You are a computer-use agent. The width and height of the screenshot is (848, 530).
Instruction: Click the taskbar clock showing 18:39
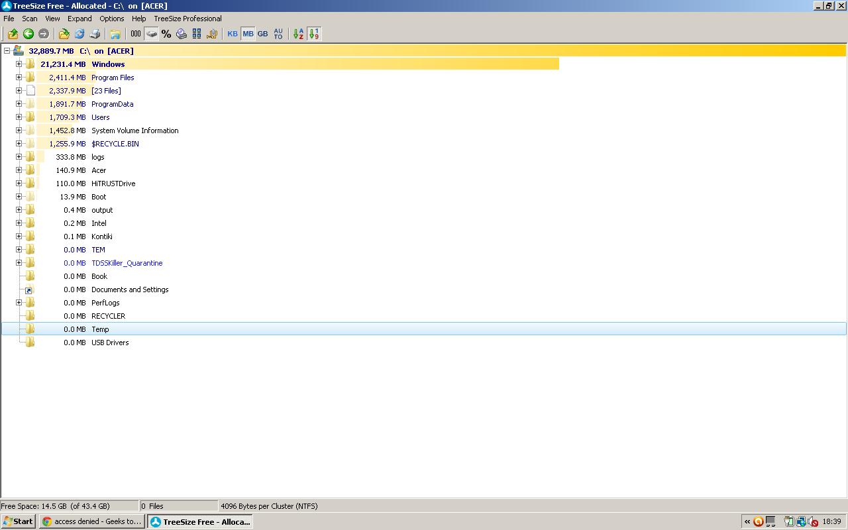point(831,521)
